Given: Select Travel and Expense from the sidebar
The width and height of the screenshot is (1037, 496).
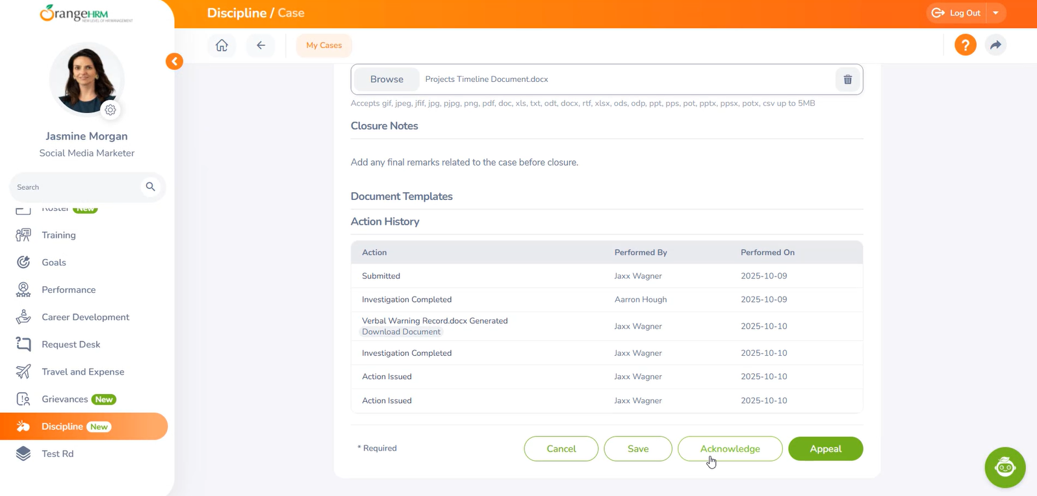Looking at the screenshot, I should click(83, 372).
